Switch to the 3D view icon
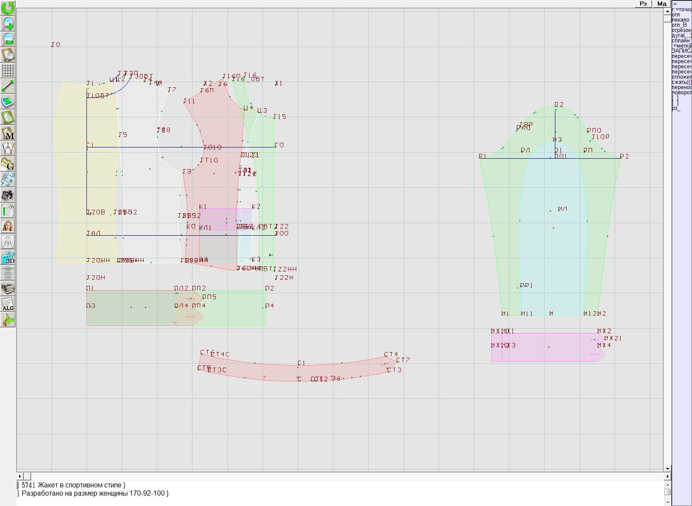Screen dimensions: 692x506 [8, 258]
